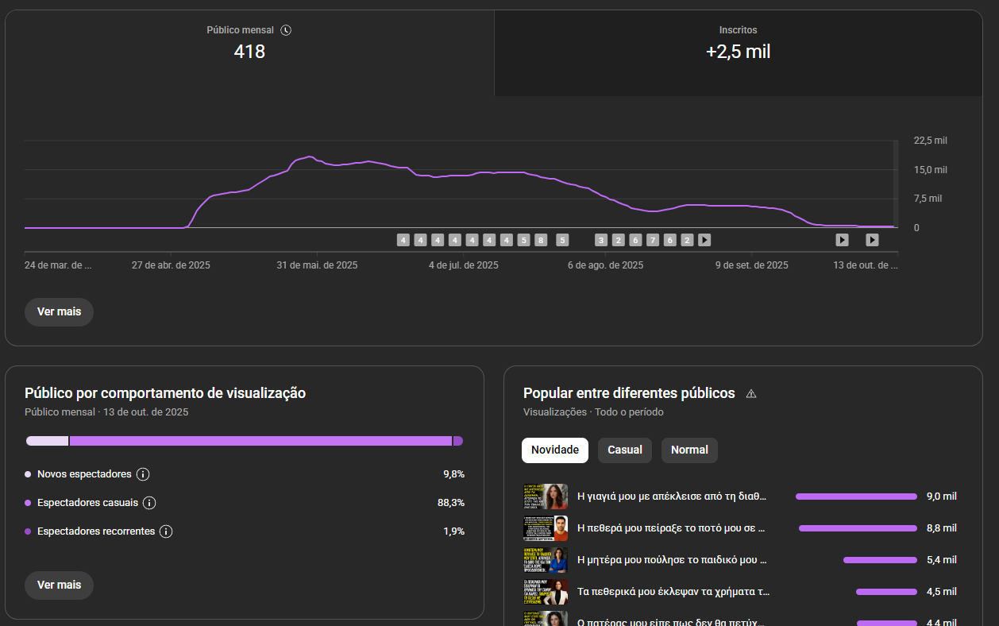Click the purple views bar for 9,0 mil
This screenshot has height=626, width=999.
[x=856, y=497]
